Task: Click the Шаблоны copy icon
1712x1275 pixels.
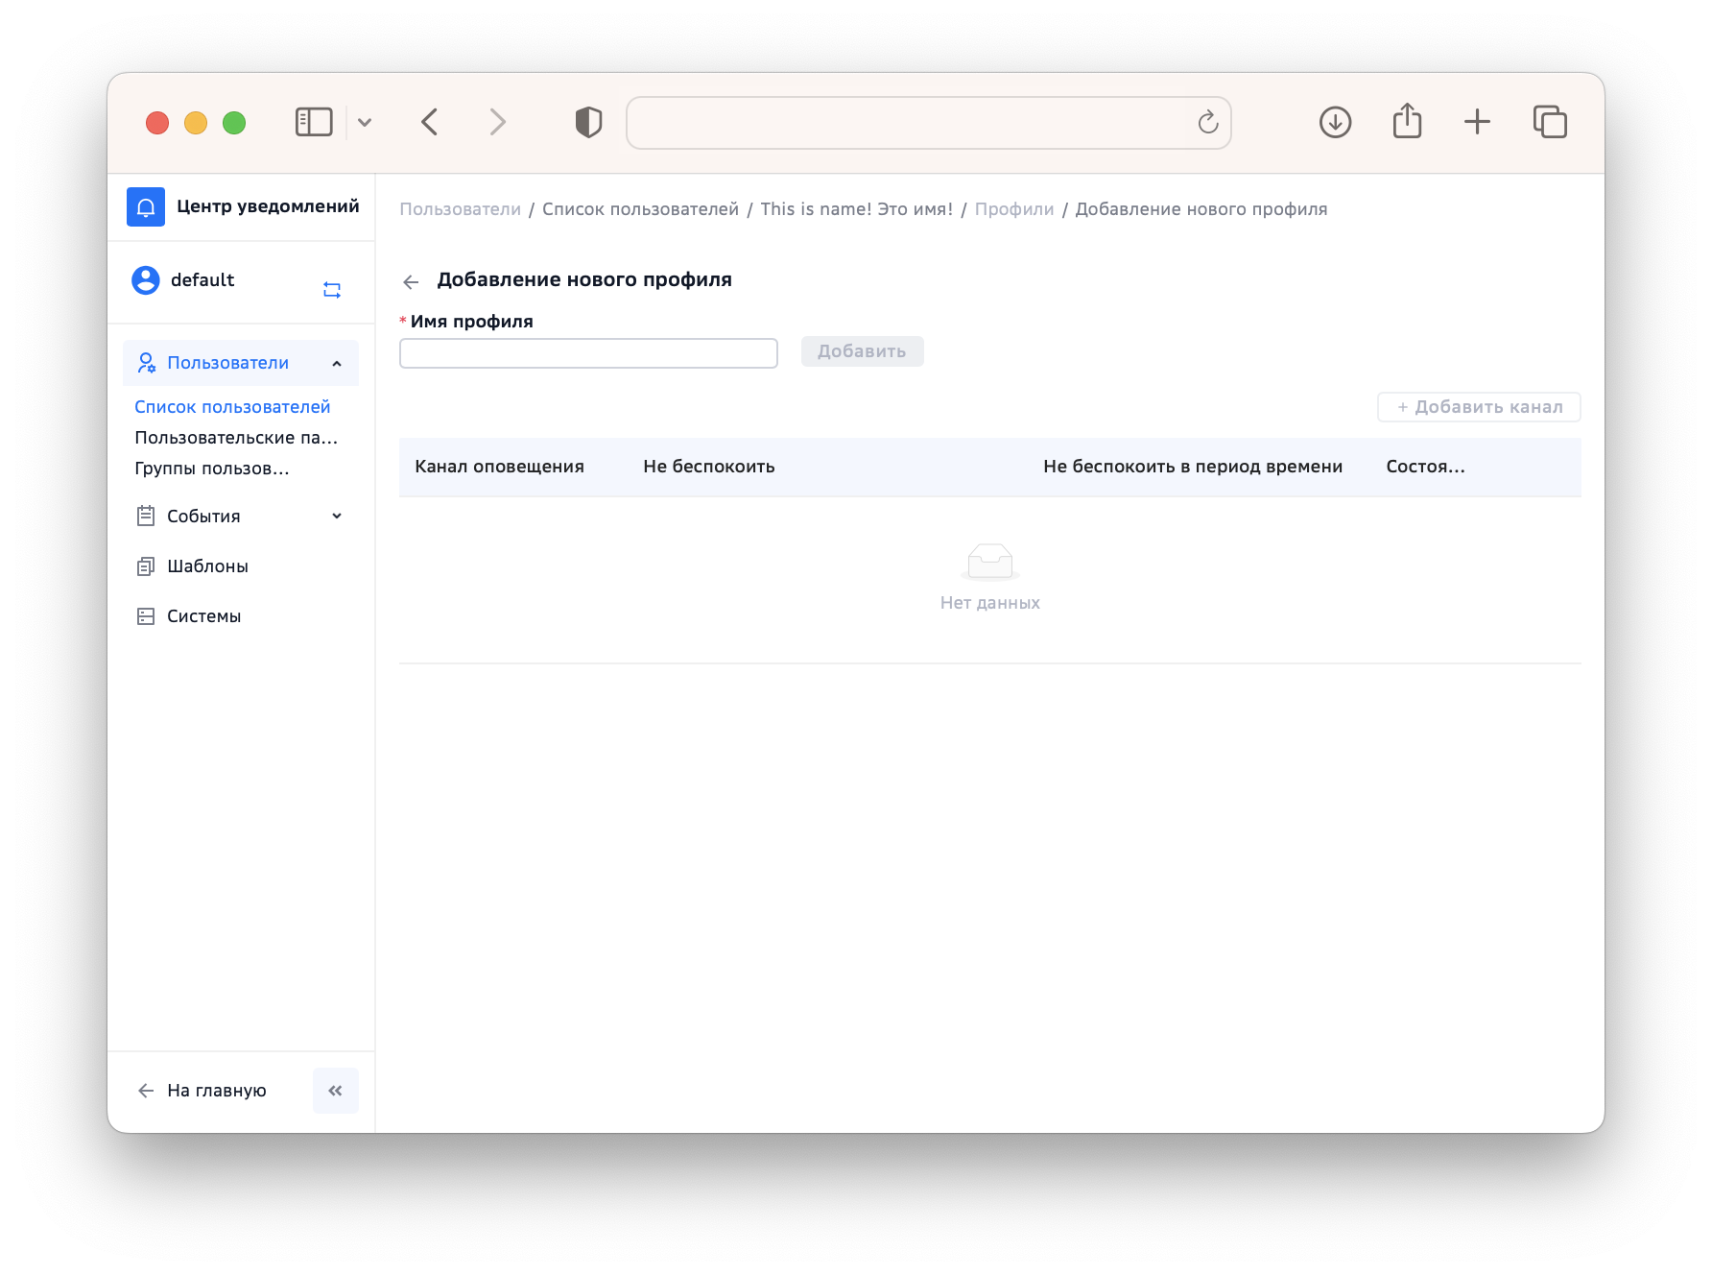Action: (x=146, y=566)
